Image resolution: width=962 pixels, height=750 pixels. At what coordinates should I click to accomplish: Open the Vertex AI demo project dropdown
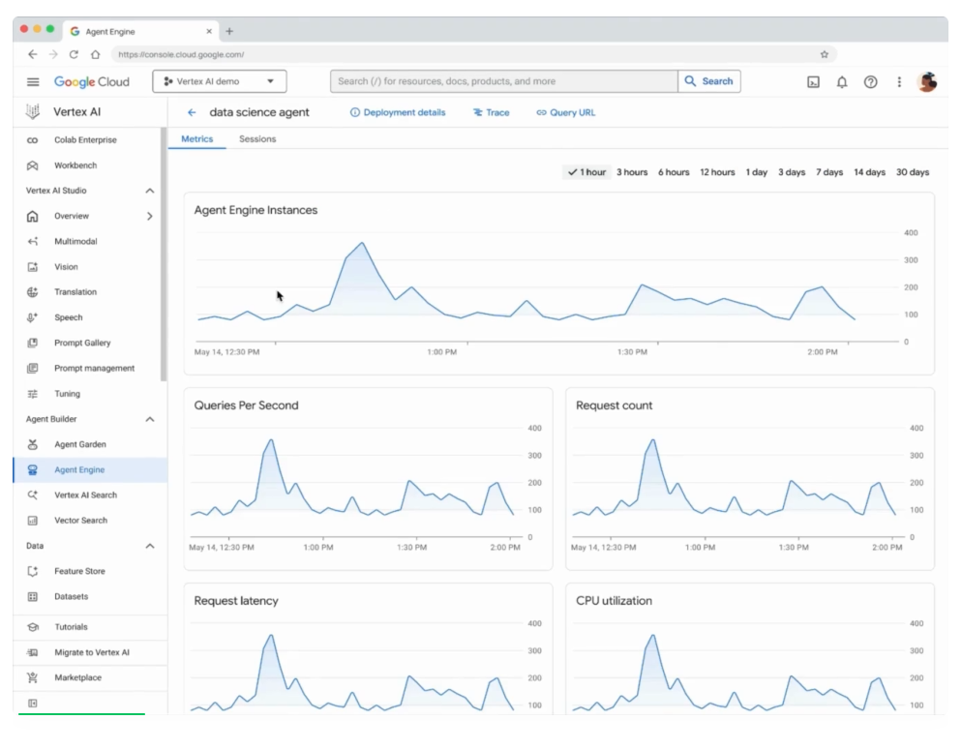coord(219,82)
